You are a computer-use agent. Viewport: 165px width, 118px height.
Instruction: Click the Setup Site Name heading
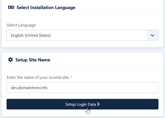(x=33, y=60)
